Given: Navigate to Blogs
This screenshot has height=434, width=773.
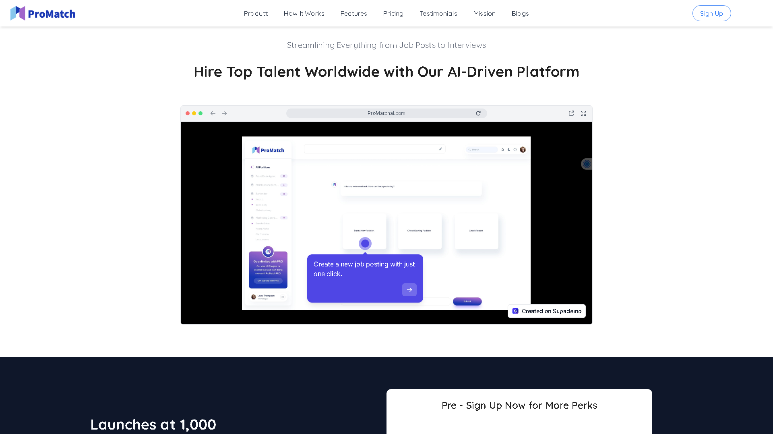Looking at the screenshot, I should point(520,14).
